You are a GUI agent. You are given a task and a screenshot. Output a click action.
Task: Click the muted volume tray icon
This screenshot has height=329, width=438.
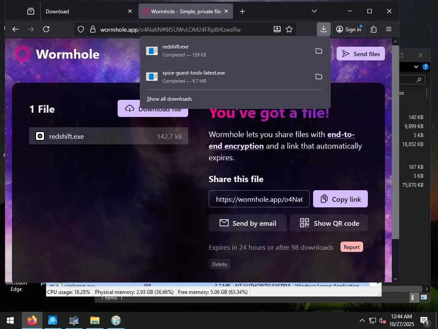tap(382, 320)
